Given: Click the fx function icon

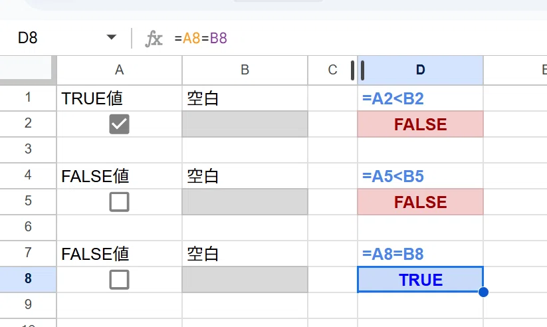Looking at the screenshot, I should pos(154,38).
